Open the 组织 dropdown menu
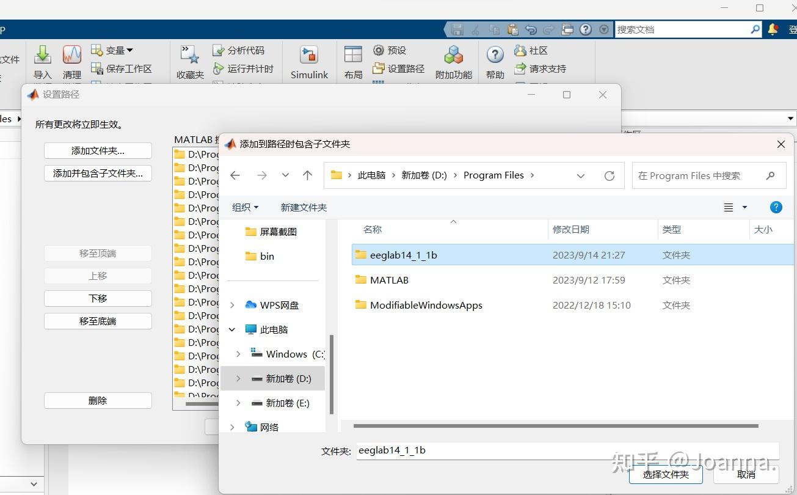Viewport: 797px width, 495px height. (x=244, y=207)
